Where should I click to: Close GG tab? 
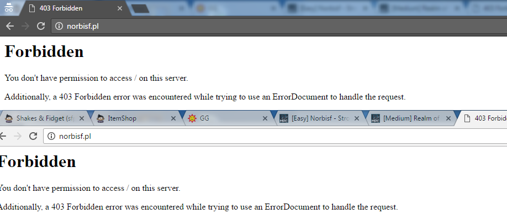point(265,118)
